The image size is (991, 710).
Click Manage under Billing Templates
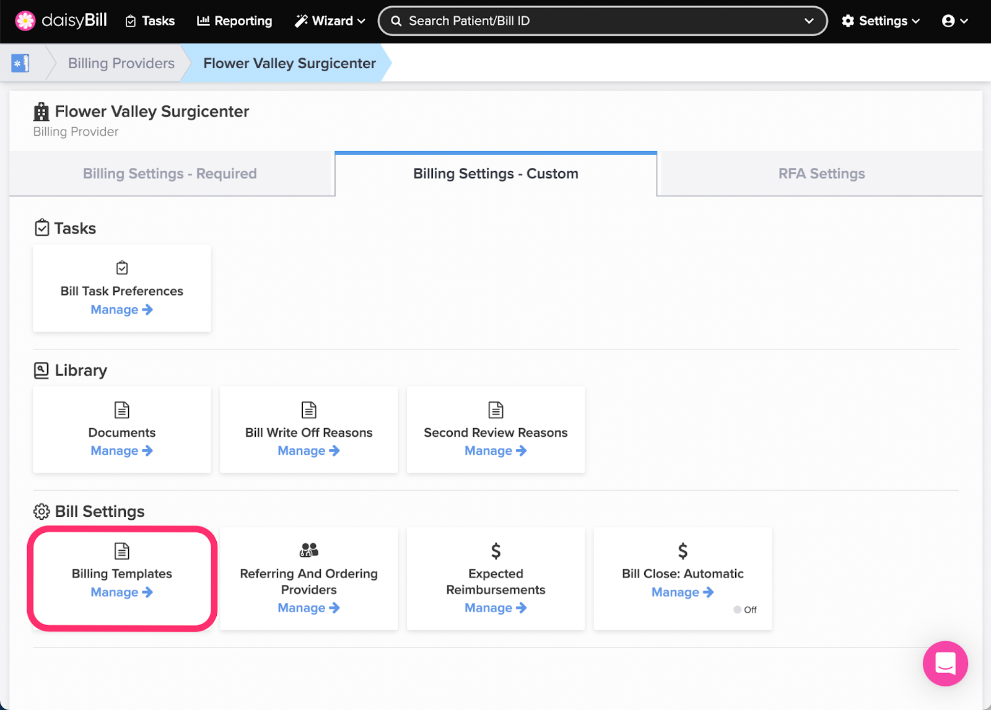coord(121,592)
